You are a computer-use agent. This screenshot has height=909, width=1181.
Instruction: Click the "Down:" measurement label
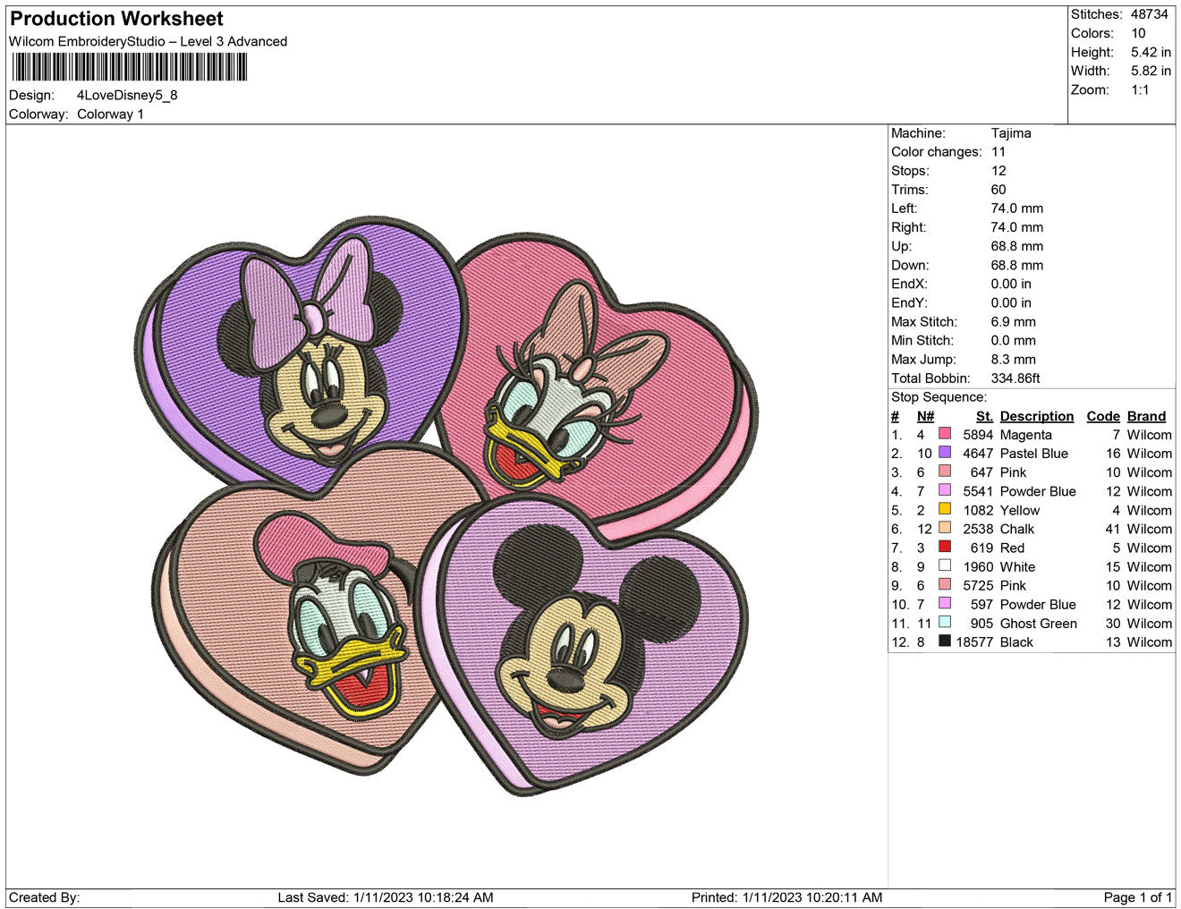coord(910,264)
